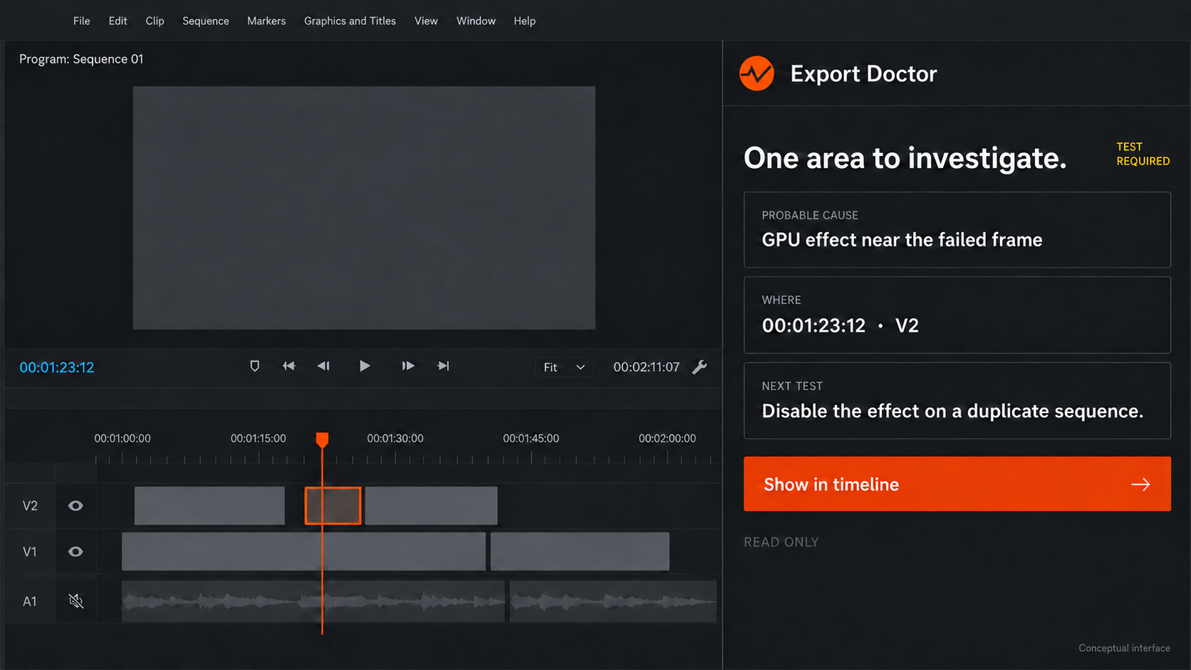The width and height of the screenshot is (1191, 670).
Task: Click the Export Doctor pulse logo
Action: pos(756,73)
